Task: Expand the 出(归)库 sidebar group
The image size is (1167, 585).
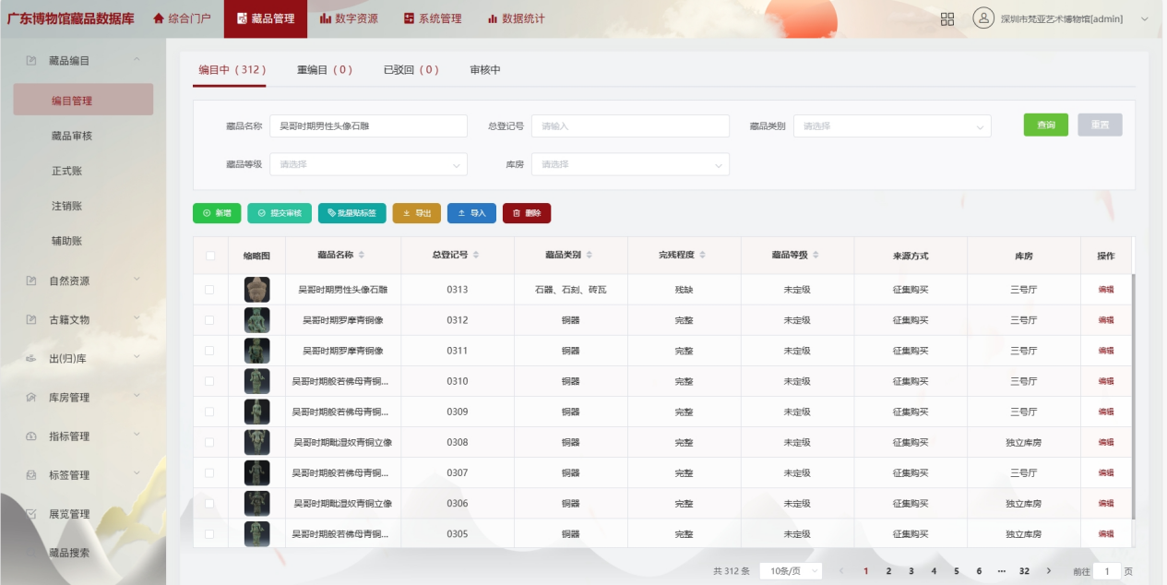Action: tap(137, 357)
